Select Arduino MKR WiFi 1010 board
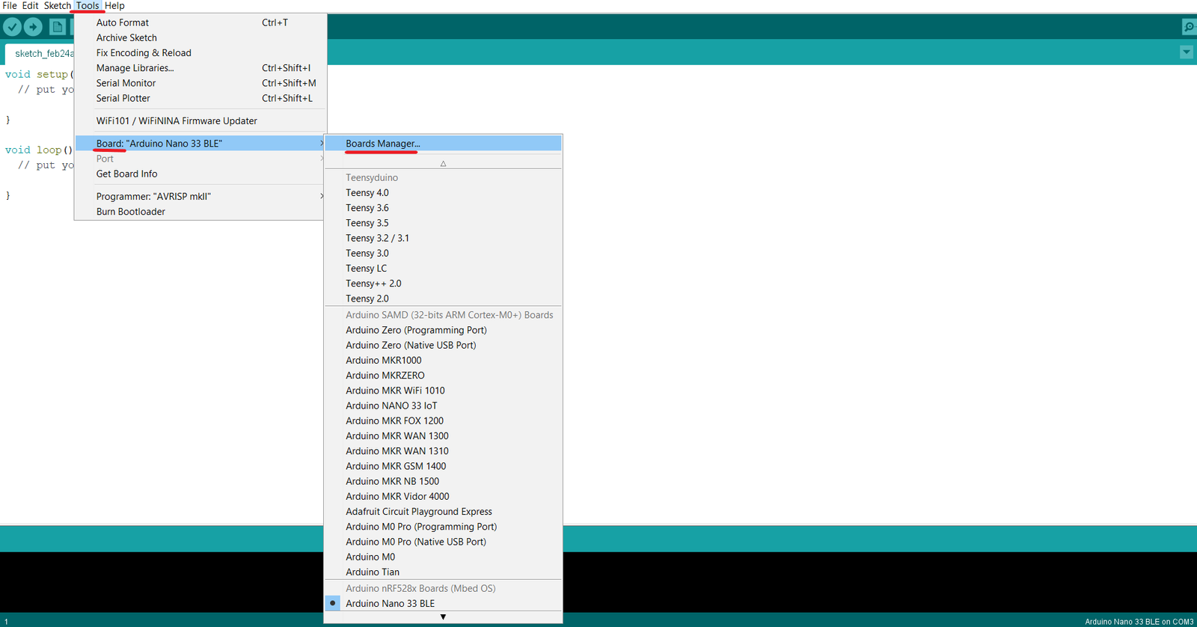Image resolution: width=1197 pixels, height=627 pixels. [395, 391]
